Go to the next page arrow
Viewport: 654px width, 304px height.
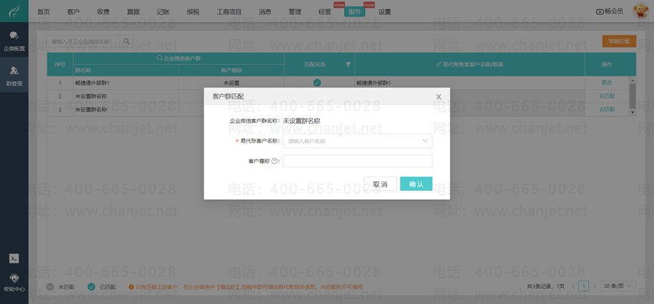594,286
